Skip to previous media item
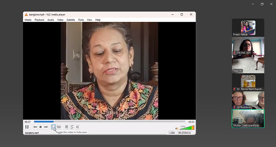The height and width of the screenshot is (147, 276). (x=35, y=127)
